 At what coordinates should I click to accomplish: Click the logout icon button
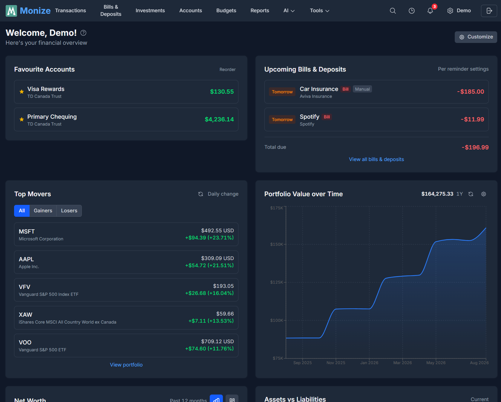click(x=489, y=11)
